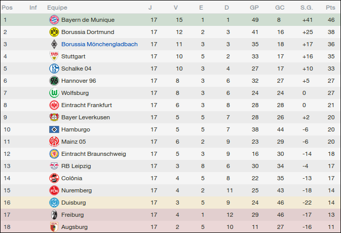Click the Mainz 05 club logo
The image size is (341, 233).
point(54,142)
